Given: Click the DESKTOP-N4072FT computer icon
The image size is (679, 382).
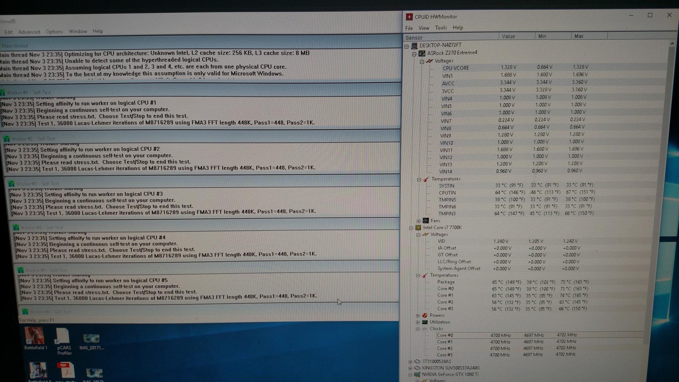Looking at the screenshot, I should click(x=414, y=46).
